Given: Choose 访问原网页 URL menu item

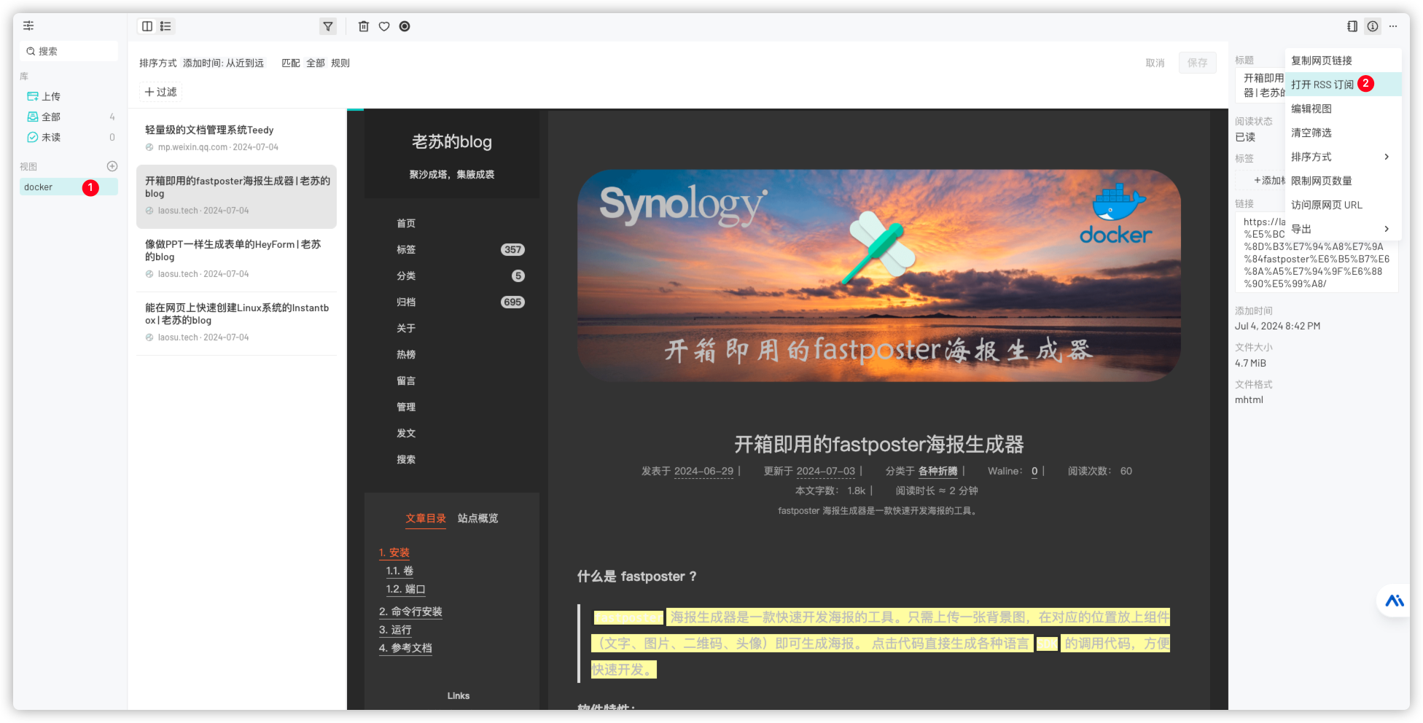Looking at the screenshot, I should (1343, 205).
